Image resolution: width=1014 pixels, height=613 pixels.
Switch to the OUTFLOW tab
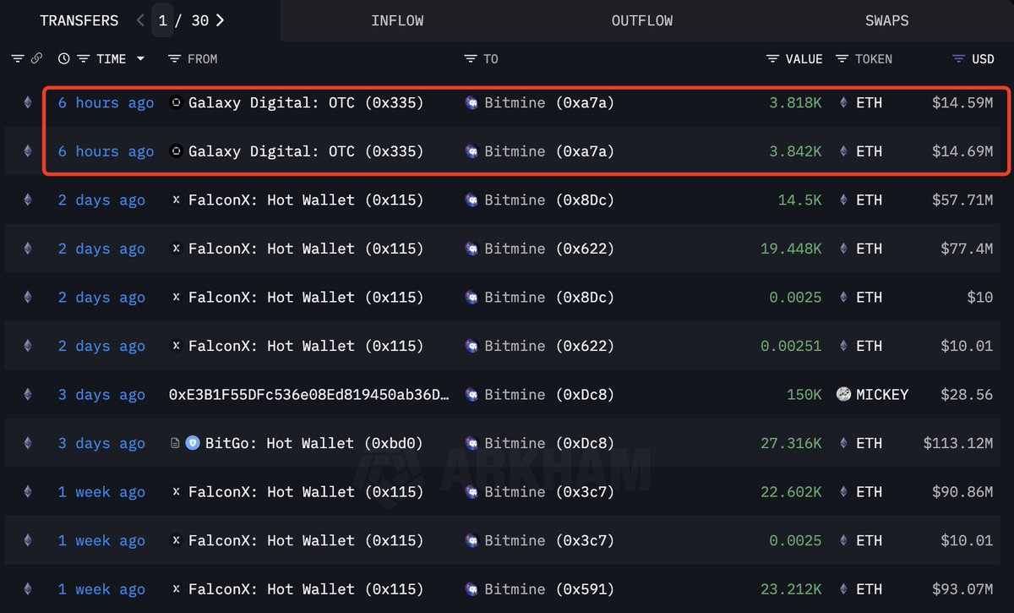642,20
